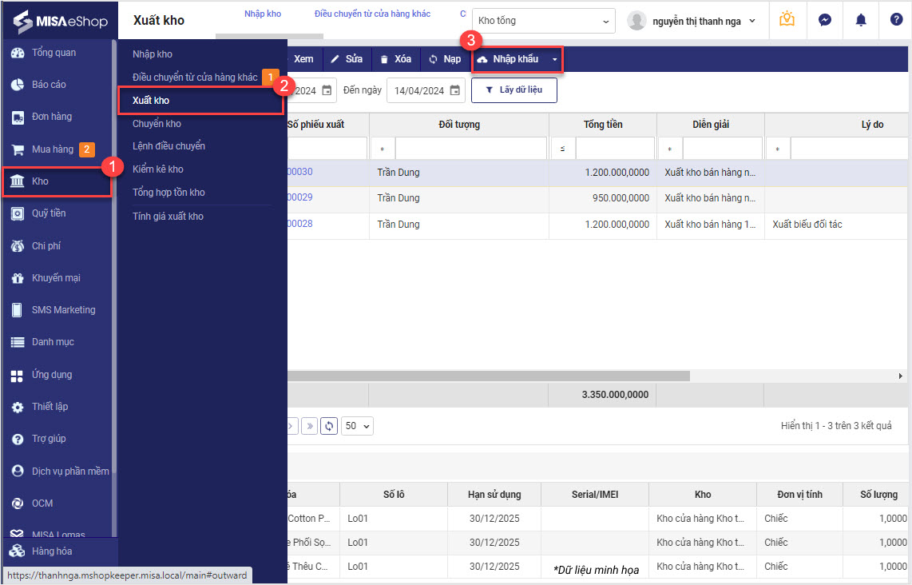Image resolution: width=912 pixels, height=585 pixels.
Task: Open the Kho tổng warehouse dropdown
Action: [x=543, y=21]
